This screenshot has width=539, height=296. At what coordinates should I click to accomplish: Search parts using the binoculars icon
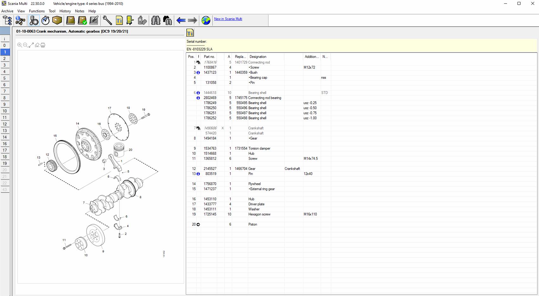pyautogui.click(x=155, y=20)
